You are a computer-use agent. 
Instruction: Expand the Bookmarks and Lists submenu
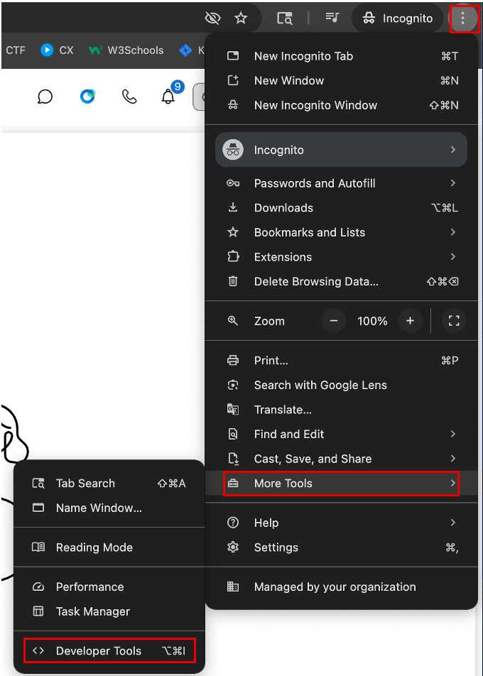[341, 232]
